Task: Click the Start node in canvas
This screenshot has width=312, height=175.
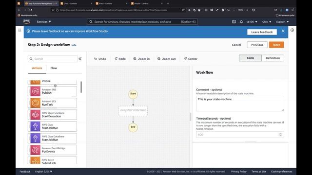Action: point(133,94)
